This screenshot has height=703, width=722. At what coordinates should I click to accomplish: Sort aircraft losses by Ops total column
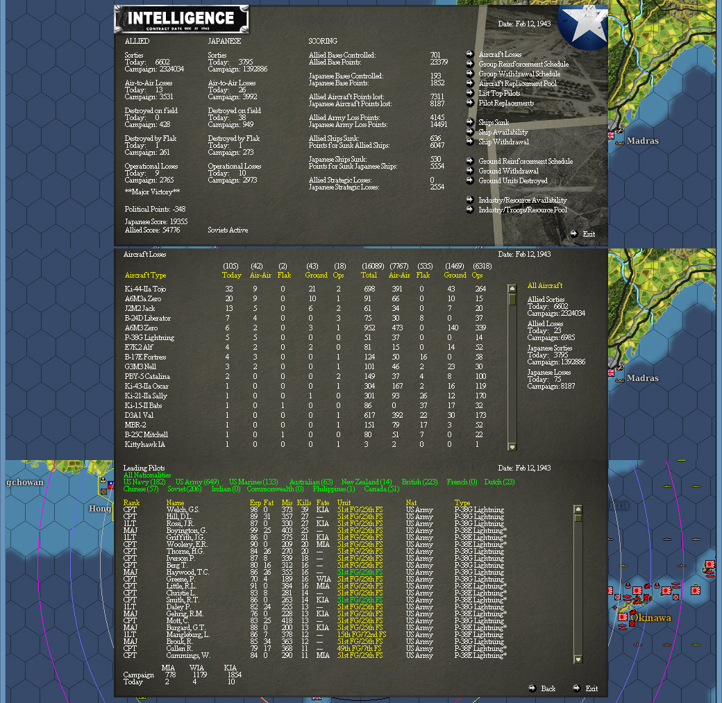click(x=477, y=275)
